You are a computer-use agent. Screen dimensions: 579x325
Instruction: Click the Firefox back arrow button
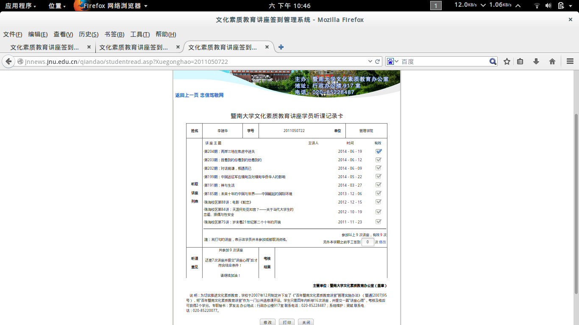coord(8,61)
